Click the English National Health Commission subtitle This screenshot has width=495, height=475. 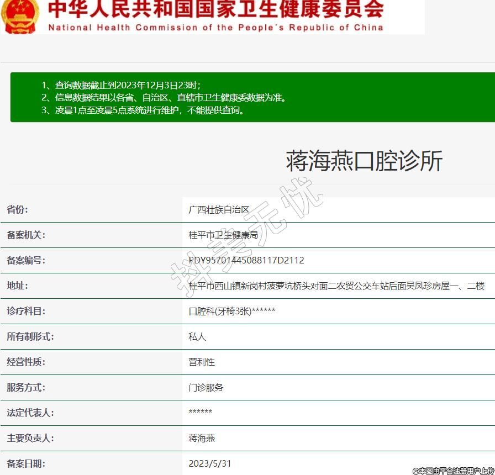coord(215,28)
